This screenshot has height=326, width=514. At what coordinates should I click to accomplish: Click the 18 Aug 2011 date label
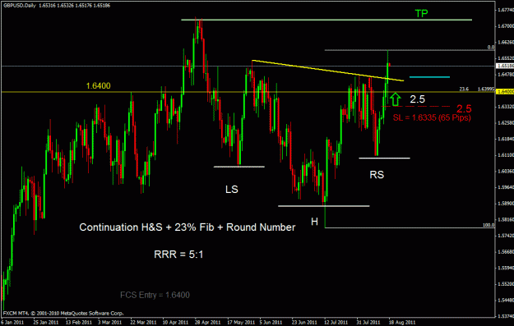click(402, 323)
